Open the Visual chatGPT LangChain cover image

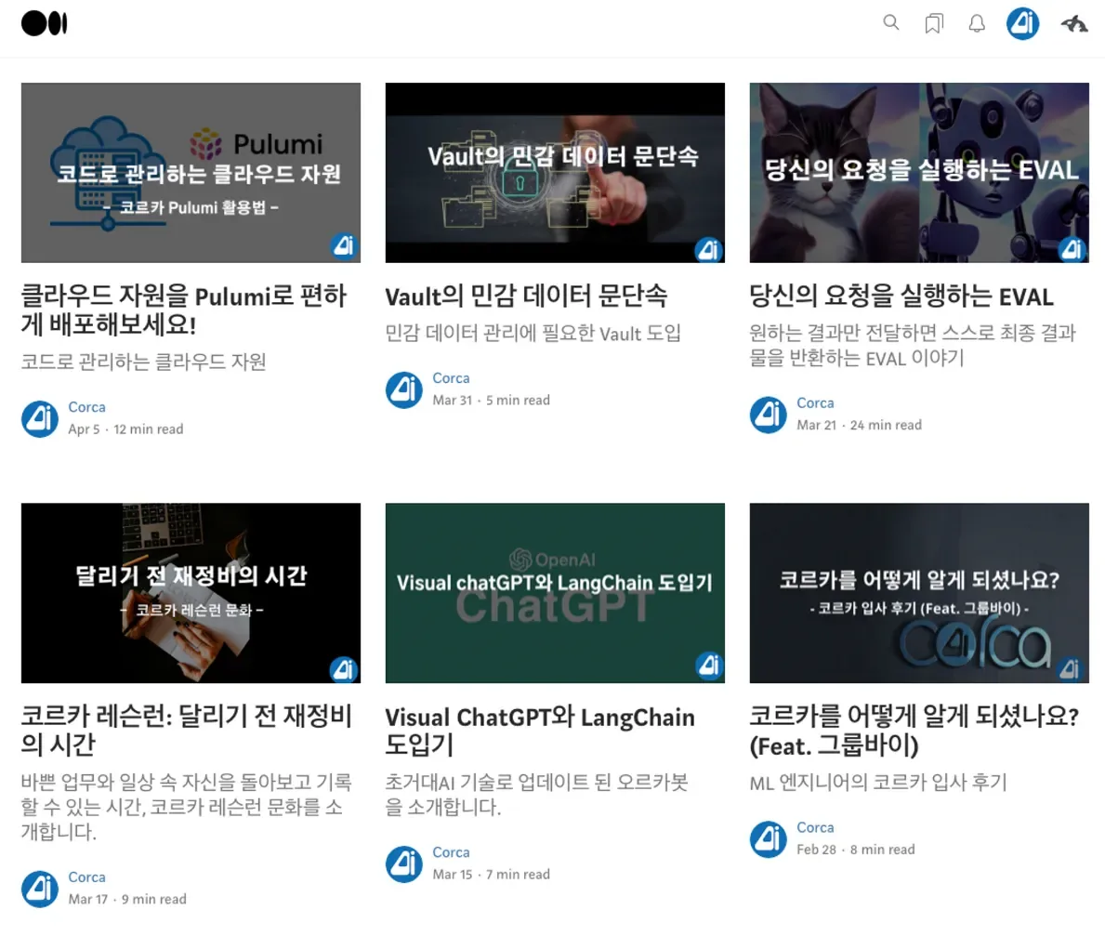[x=556, y=593]
